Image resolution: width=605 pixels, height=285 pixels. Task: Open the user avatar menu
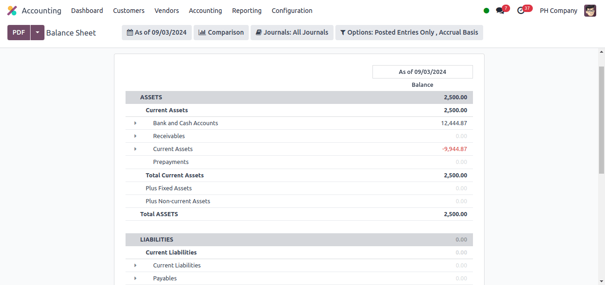pos(590,11)
